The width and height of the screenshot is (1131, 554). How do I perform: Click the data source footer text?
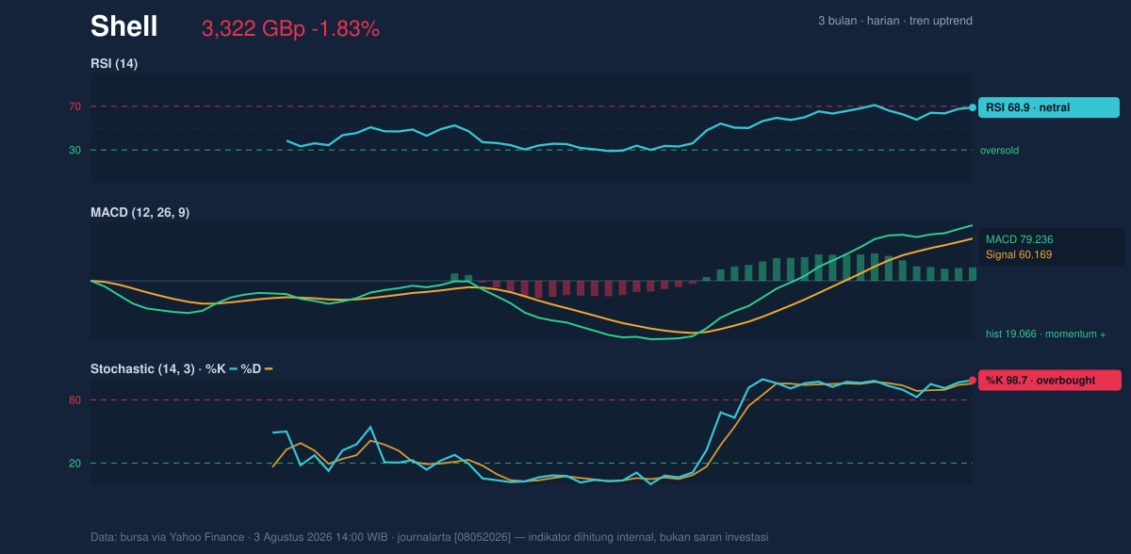(x=429, y=537)
